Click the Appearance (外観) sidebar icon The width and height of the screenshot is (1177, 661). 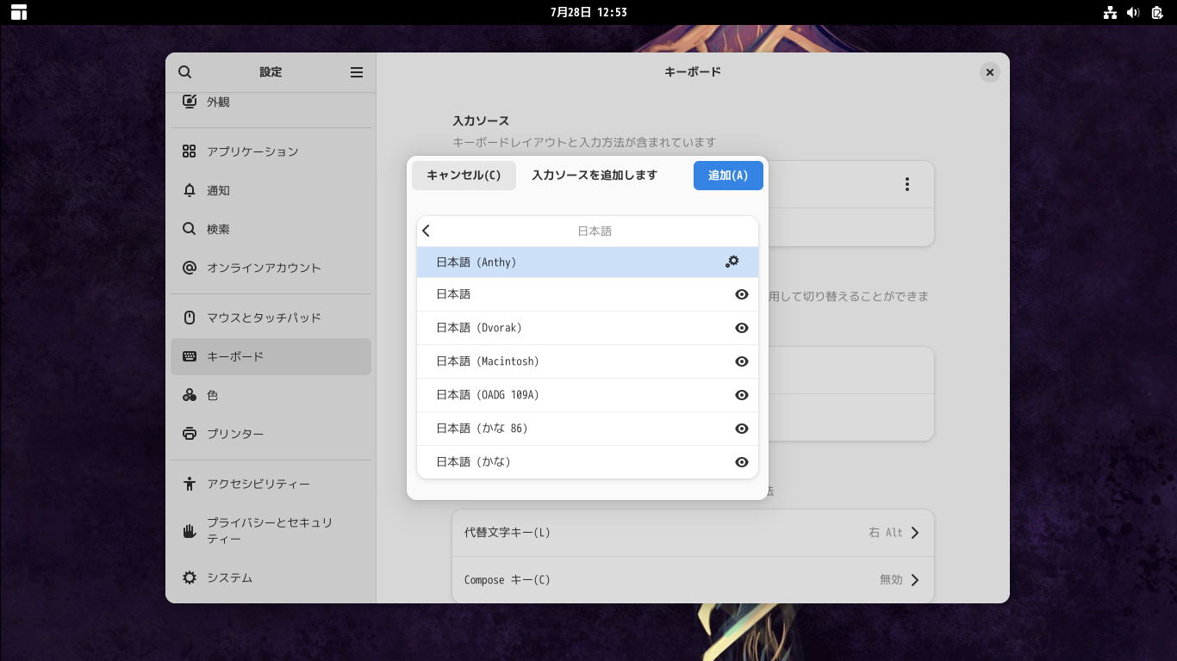(x=190, y=102)
